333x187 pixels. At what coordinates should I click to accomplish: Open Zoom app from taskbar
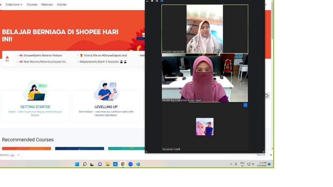point(130,164)
